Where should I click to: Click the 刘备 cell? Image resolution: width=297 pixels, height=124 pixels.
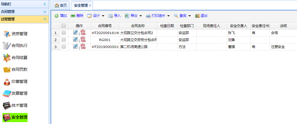click(239, 40)
